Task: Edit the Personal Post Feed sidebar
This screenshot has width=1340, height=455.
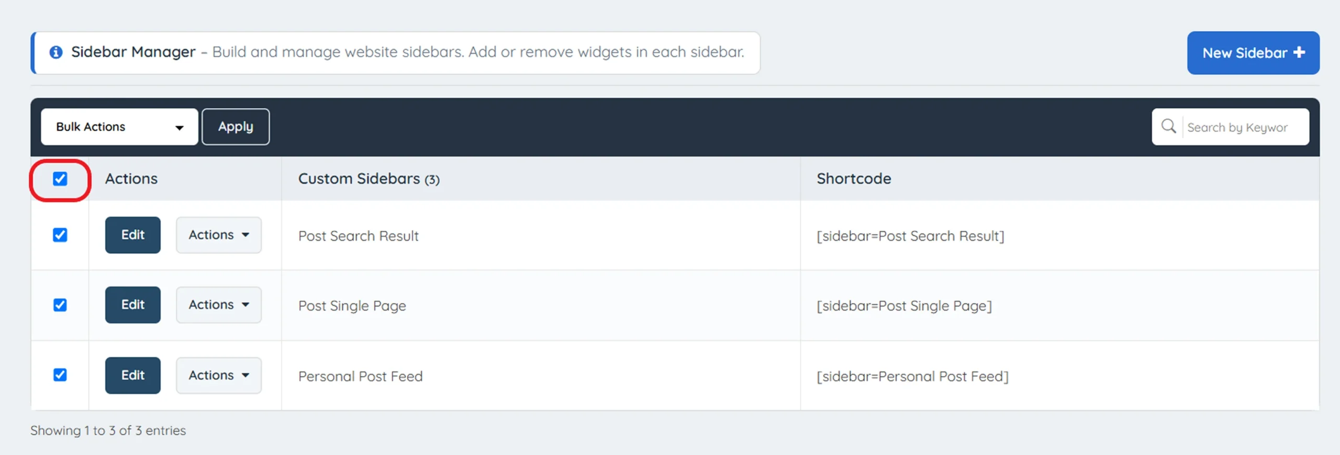Action: pos(133,376)
